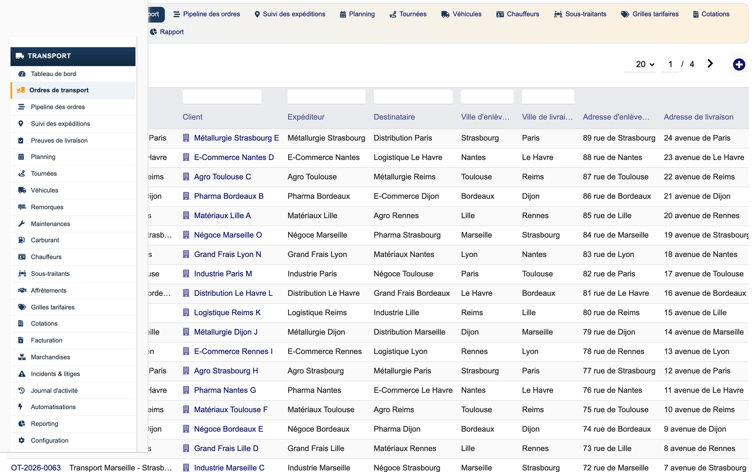This screenshot has width=756, height=472.
Task: Switch to Rapport top tab
Action: click(167, 32)
